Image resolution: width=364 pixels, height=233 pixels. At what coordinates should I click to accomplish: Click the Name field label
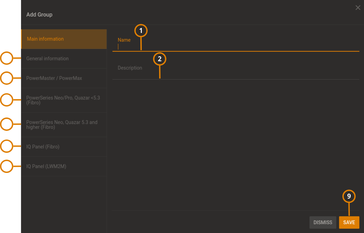[x=124, y=40]
